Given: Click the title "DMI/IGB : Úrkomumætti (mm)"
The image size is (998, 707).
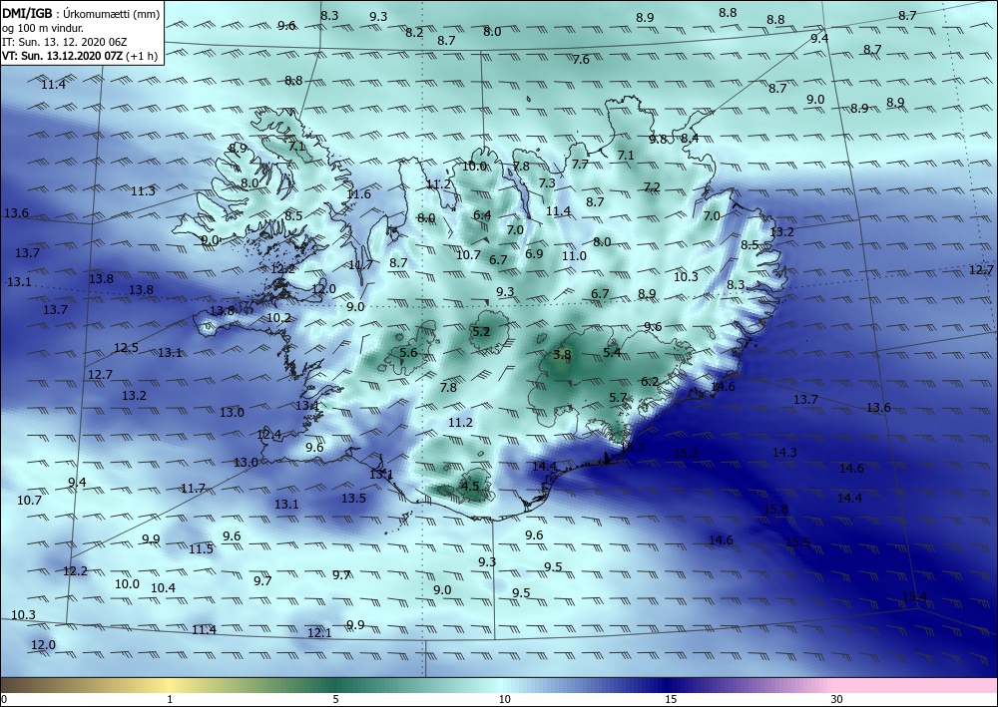Looking at the screenshot, I should pyautogui.click(x=81, y=15).
